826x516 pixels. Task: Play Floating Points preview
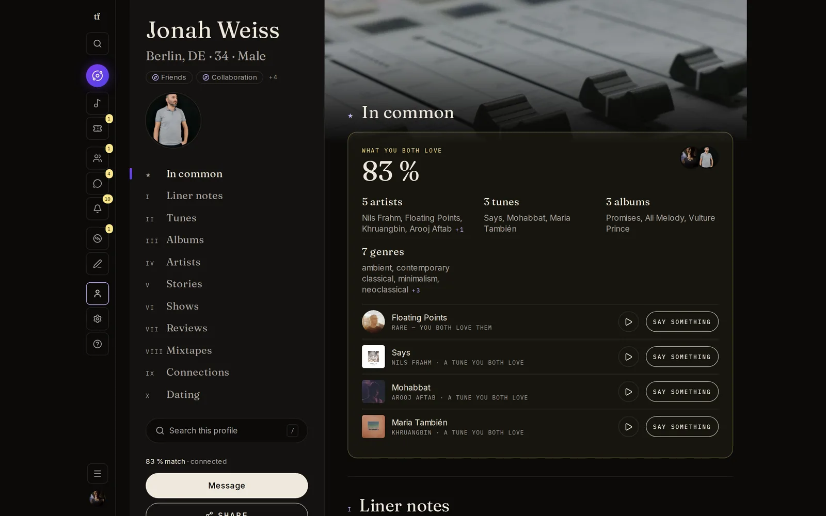pyautogui.click(x=628, y=322)
